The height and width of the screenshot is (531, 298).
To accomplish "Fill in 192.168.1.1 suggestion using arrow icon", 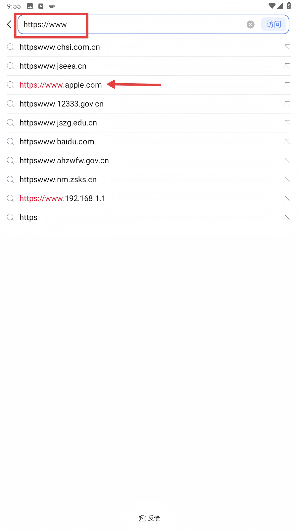I will [287, 198].
